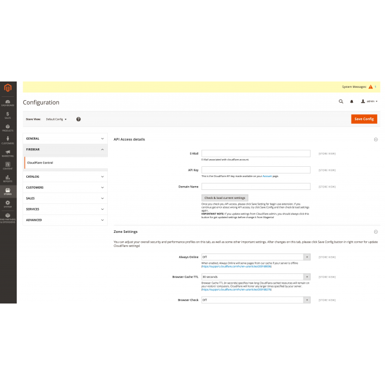Select the CloudFlare Control tab
385x385 pixels.
coord(66,162)
